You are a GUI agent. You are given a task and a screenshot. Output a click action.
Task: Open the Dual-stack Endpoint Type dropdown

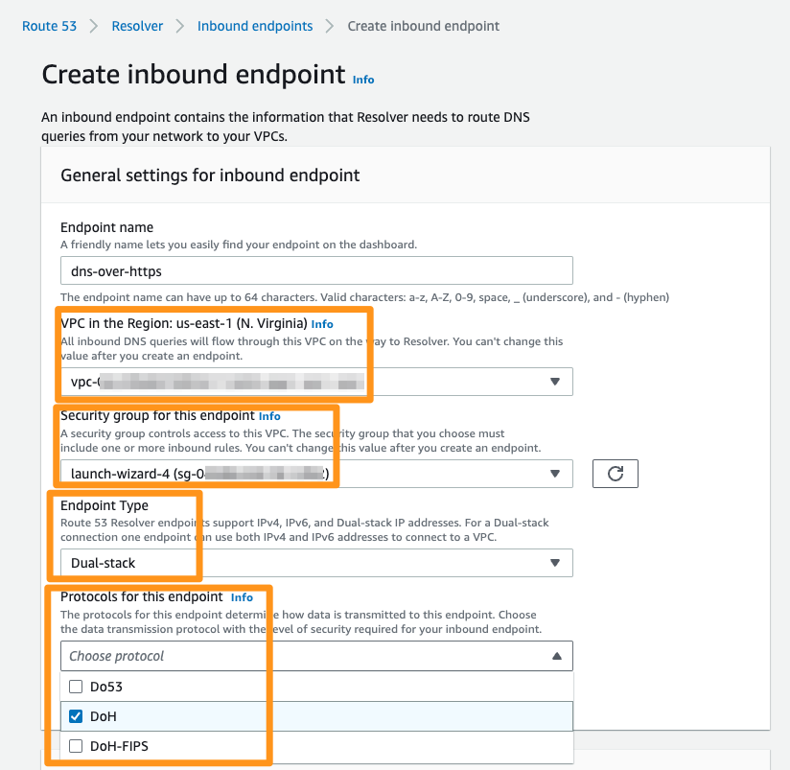(x=316, y=563)
